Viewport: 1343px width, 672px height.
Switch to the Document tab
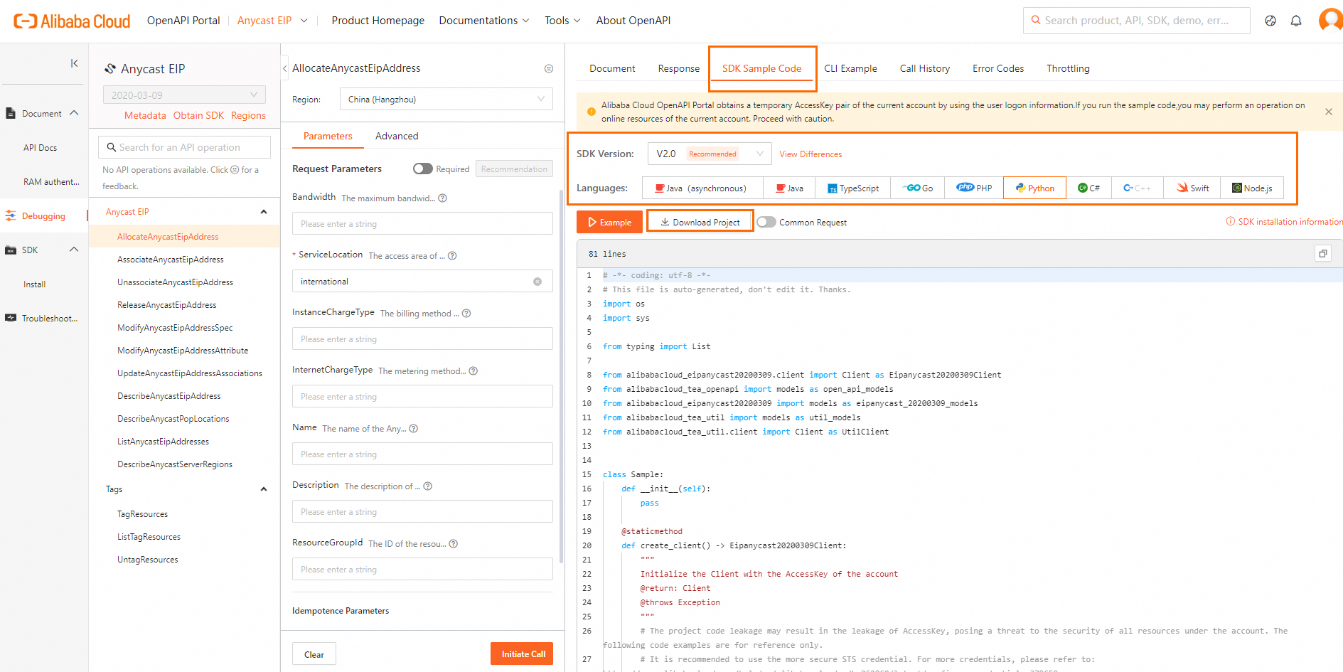pos(612,69)
